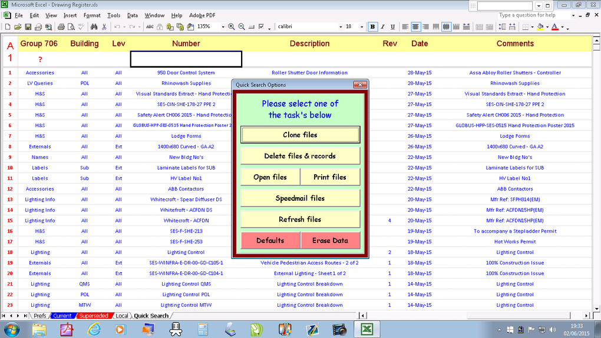Save the workbook with floppy disk icon

tap(28, 27)
